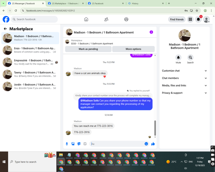Image resolution: width=215 pixels, height=172 pixels.
Task: Open a new browser tab
Action: click(x=169, y=3)
